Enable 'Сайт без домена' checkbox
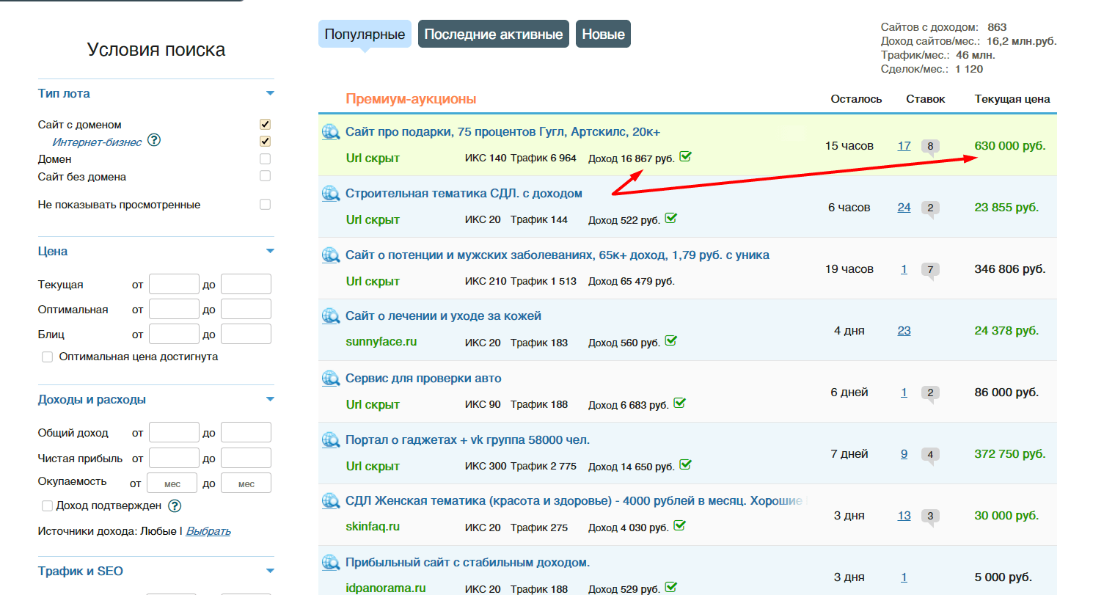This screenshot has width=1104, height=595. (266, 176)
